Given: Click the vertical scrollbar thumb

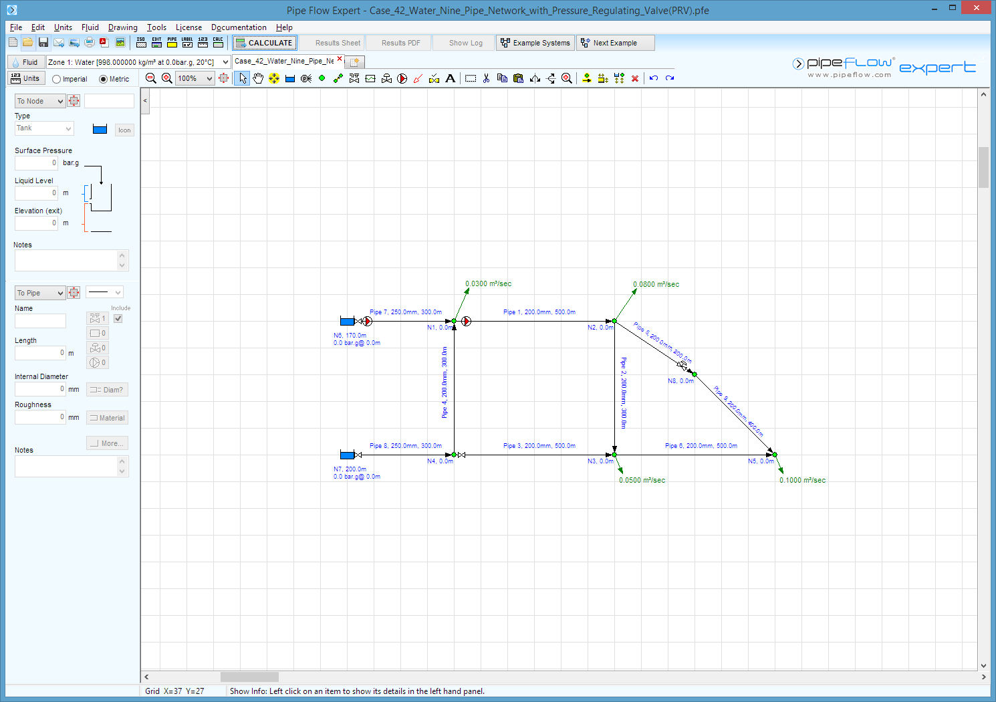Looking at the screenshot, I should (983, 167).
